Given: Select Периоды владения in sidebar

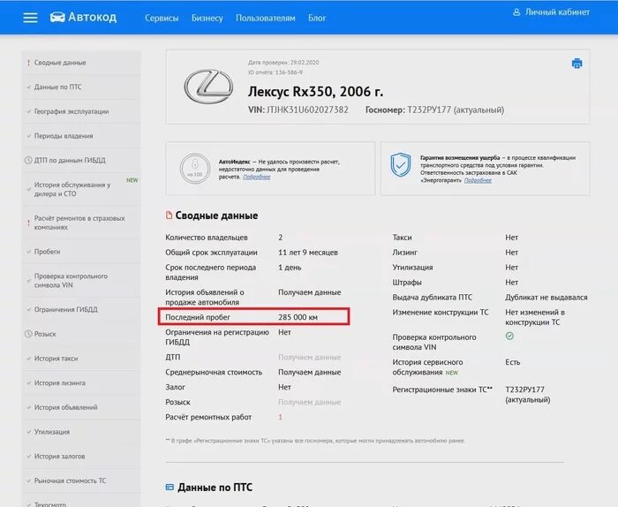Looking at the screenshot, I should (81, 136).
